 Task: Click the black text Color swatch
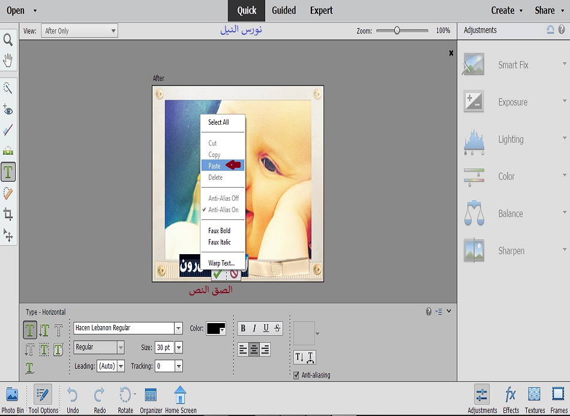tap(215, 328)
